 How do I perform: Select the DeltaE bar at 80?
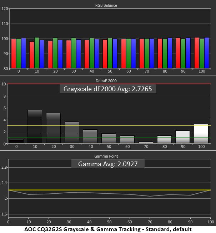165,139
